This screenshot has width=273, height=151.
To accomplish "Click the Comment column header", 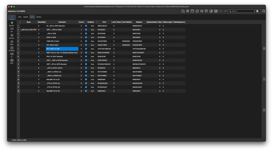I will click(62, 22).
